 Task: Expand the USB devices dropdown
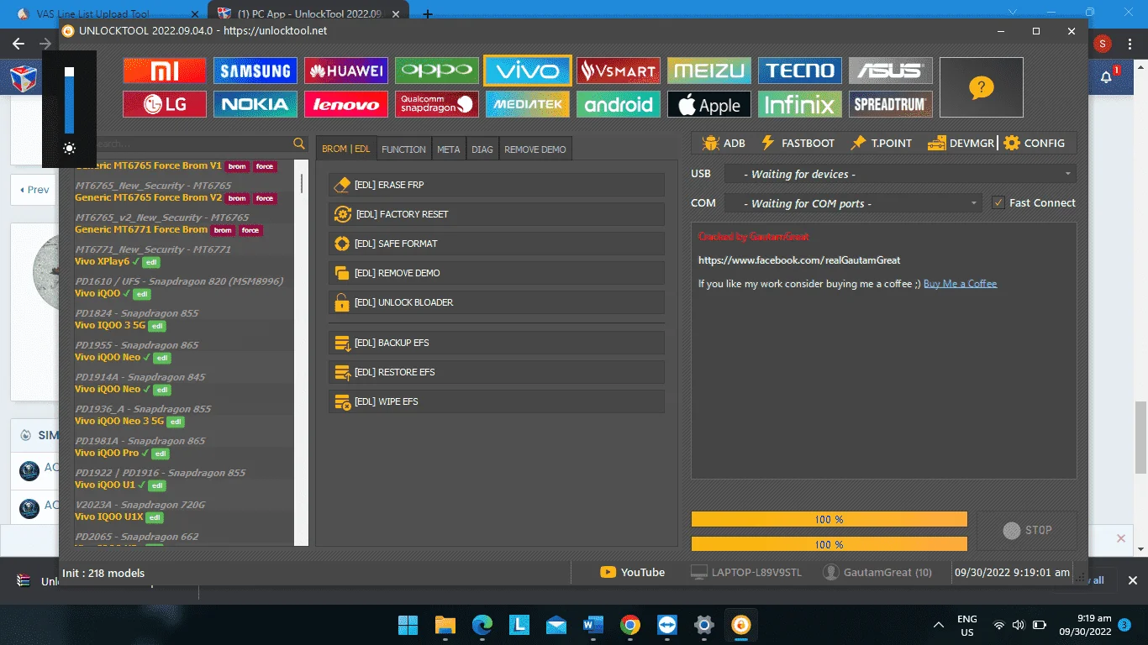coord(900,174)
